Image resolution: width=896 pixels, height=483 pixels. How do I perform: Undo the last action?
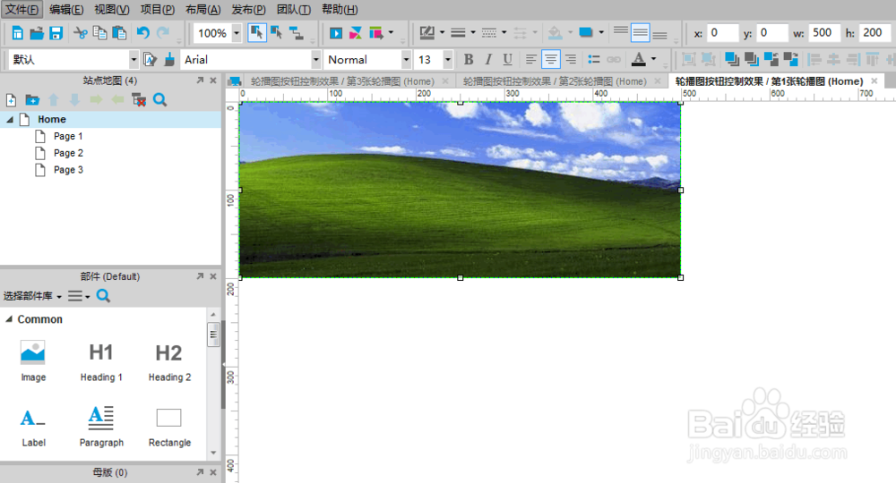[142, 33]
